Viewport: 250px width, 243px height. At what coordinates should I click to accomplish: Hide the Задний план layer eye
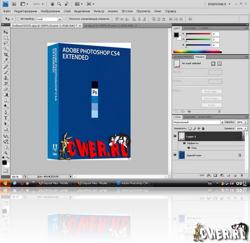click(x=175, y=155)
